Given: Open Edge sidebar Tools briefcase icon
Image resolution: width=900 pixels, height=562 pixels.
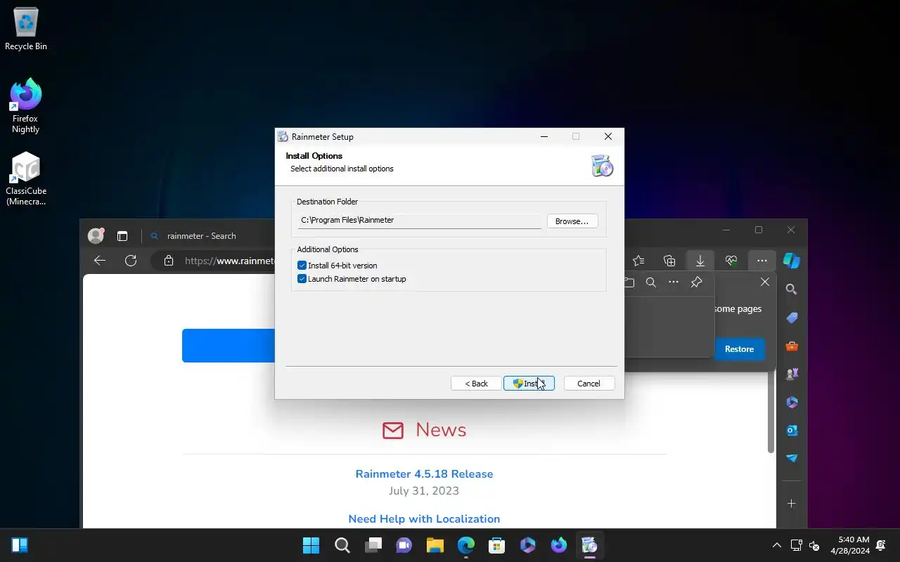Looking at the screenshot, I should (792, 346).
